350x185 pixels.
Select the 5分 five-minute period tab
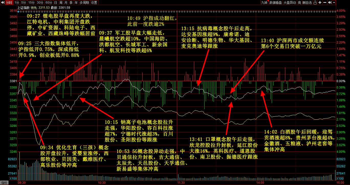click(x=24, y=3)
